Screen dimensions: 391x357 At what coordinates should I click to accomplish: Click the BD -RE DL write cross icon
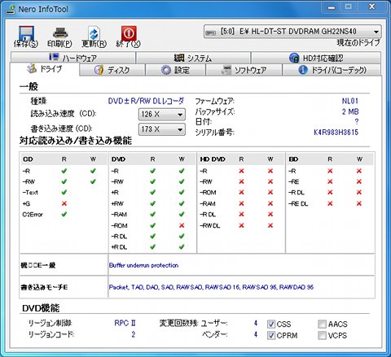click(x=359, y=203)
